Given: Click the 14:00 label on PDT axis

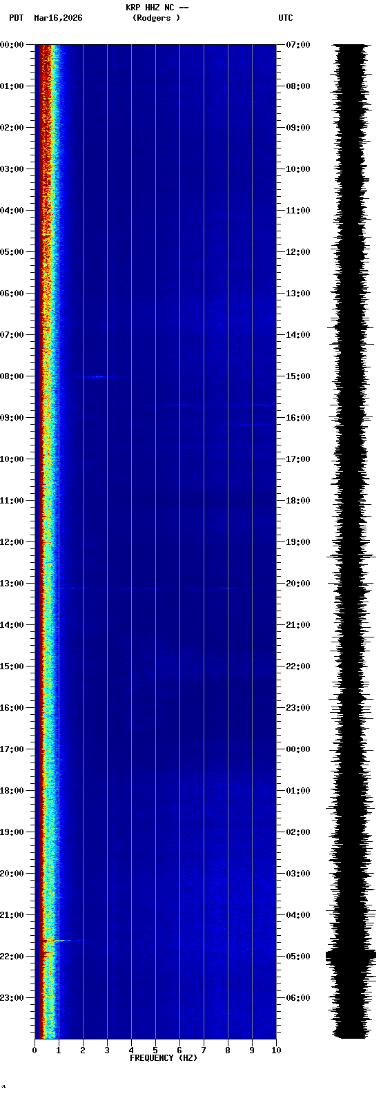Looking at the screenshot, I should (12, 625).
